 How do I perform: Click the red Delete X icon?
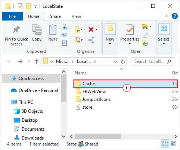click(x=91, y=29)
